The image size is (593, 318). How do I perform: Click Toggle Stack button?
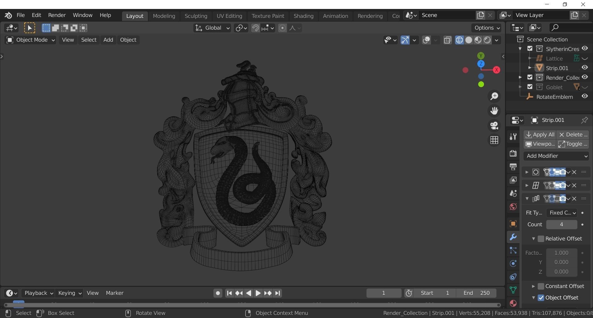click(573, 144)
